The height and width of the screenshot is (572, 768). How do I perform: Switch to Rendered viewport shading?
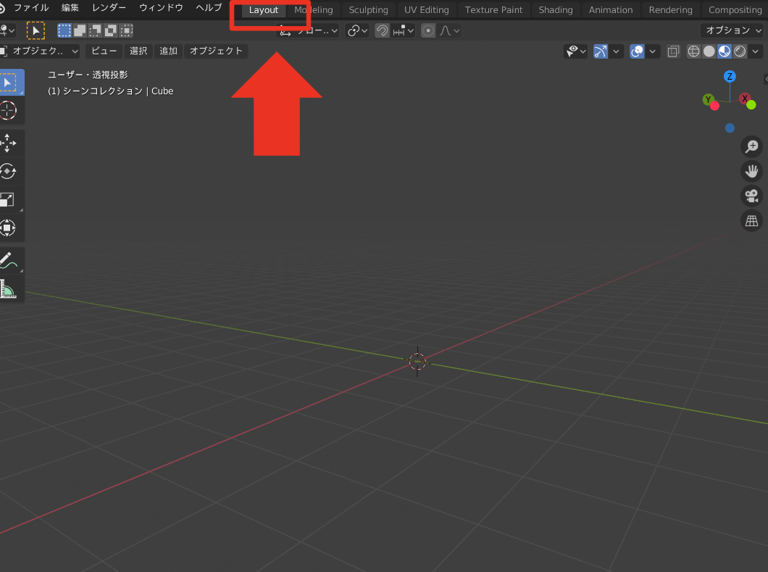[740, 51]
